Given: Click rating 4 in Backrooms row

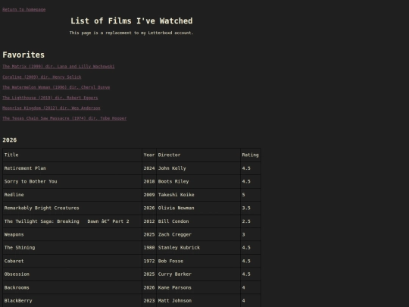Looking at the screenshot, I should click(251, 288).
